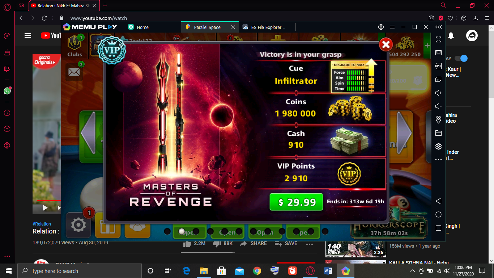Screen dimensions: 494x278
Task: Click the Upgrade to Max cue stats
Action: point(354,76)
